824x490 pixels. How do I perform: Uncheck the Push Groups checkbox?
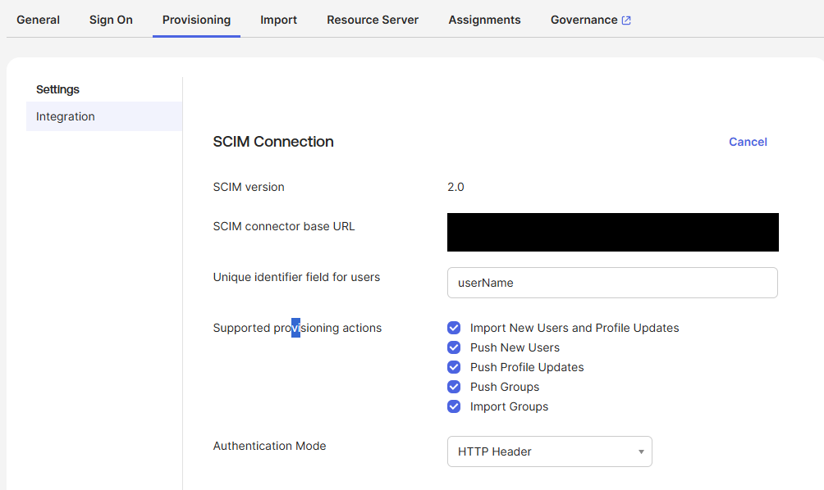[454, 387]
